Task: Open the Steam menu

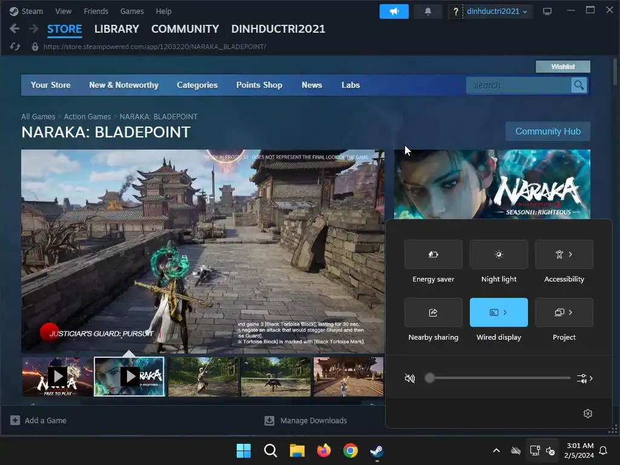Action: (x=32, y=11)
